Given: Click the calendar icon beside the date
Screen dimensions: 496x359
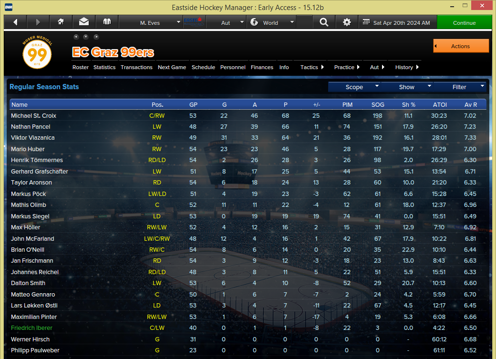Looking at the screenshot, I should [366, 22].
